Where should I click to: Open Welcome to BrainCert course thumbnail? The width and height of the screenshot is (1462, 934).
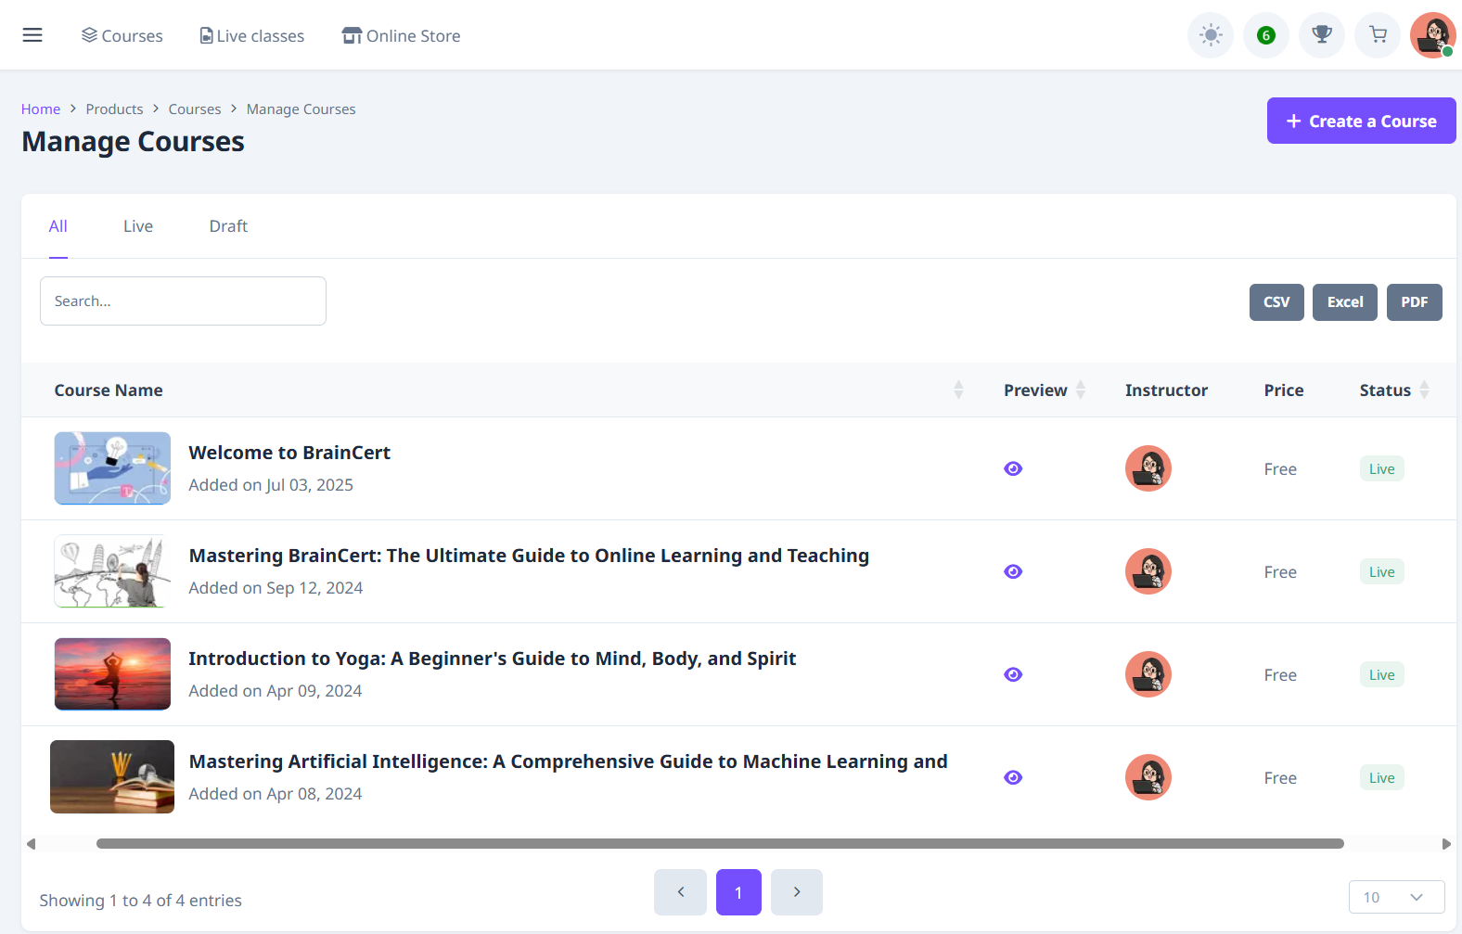[x=112, y=468]
